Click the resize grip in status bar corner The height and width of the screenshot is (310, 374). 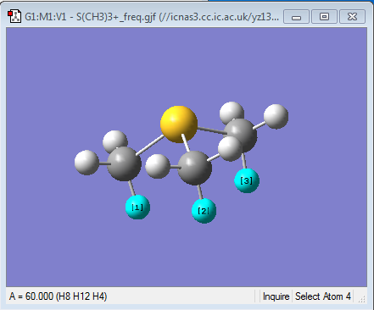[x=362, y=299]
